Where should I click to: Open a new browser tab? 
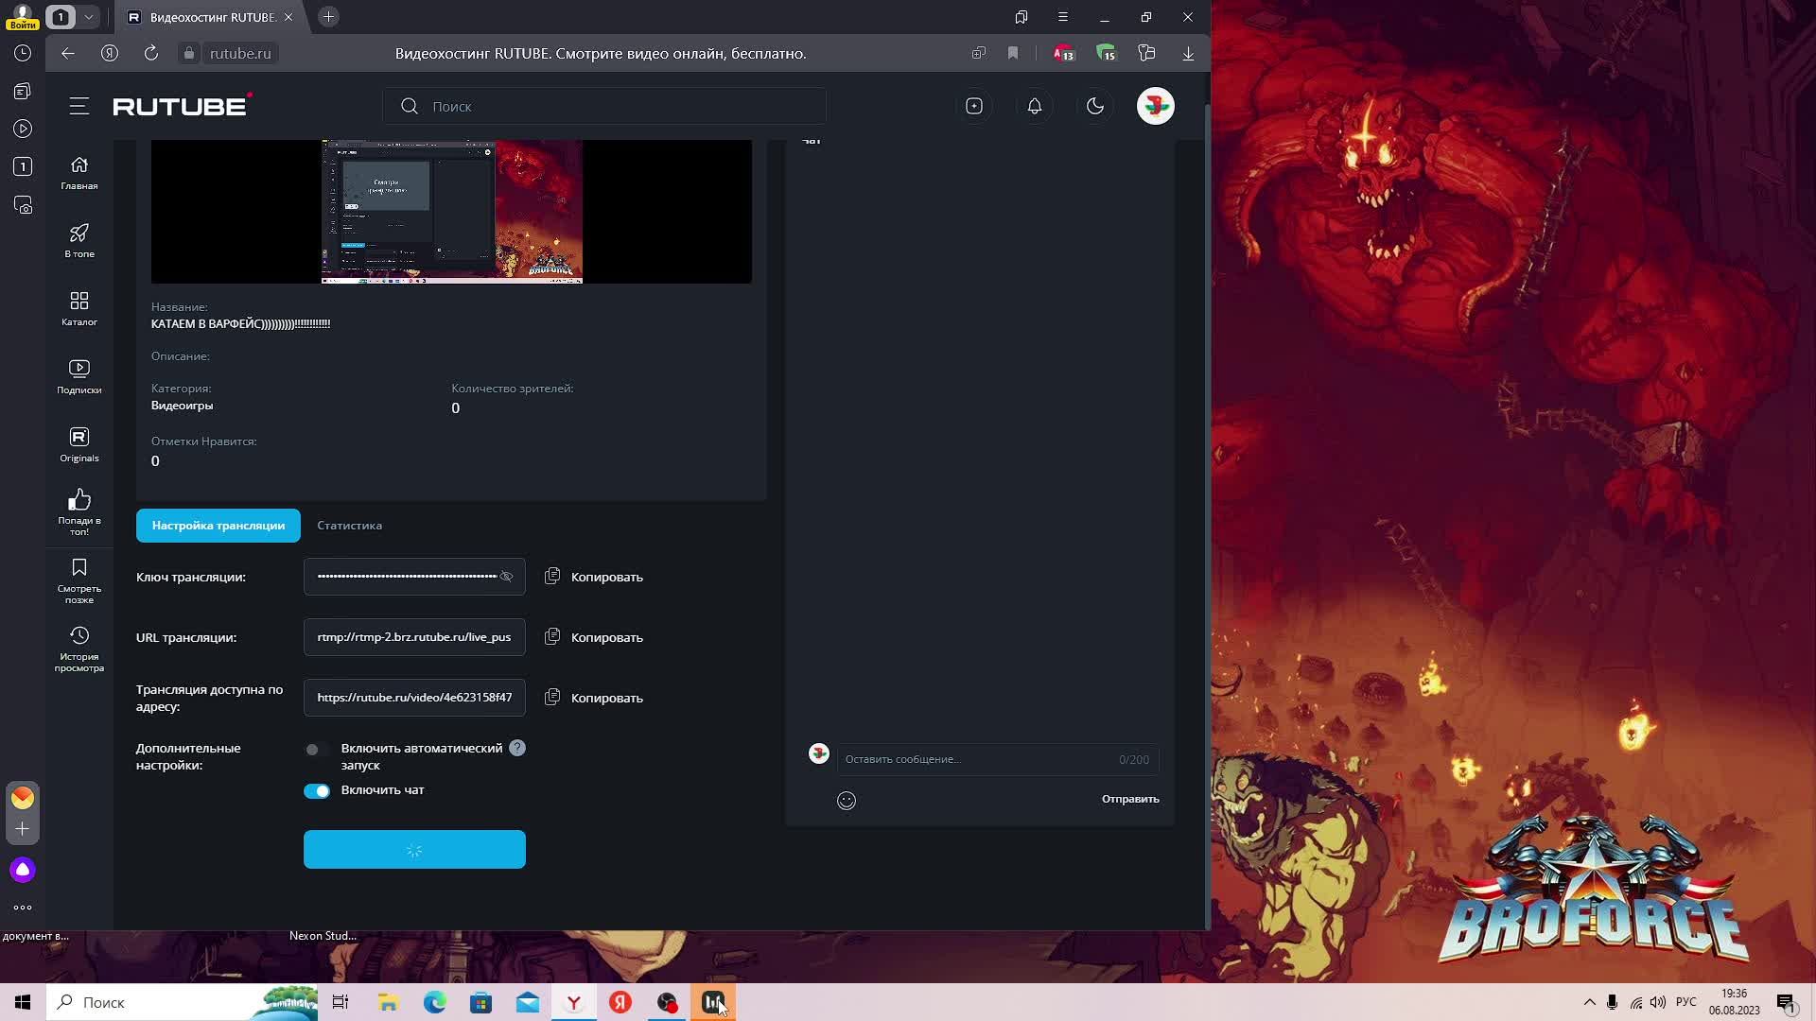328,17
